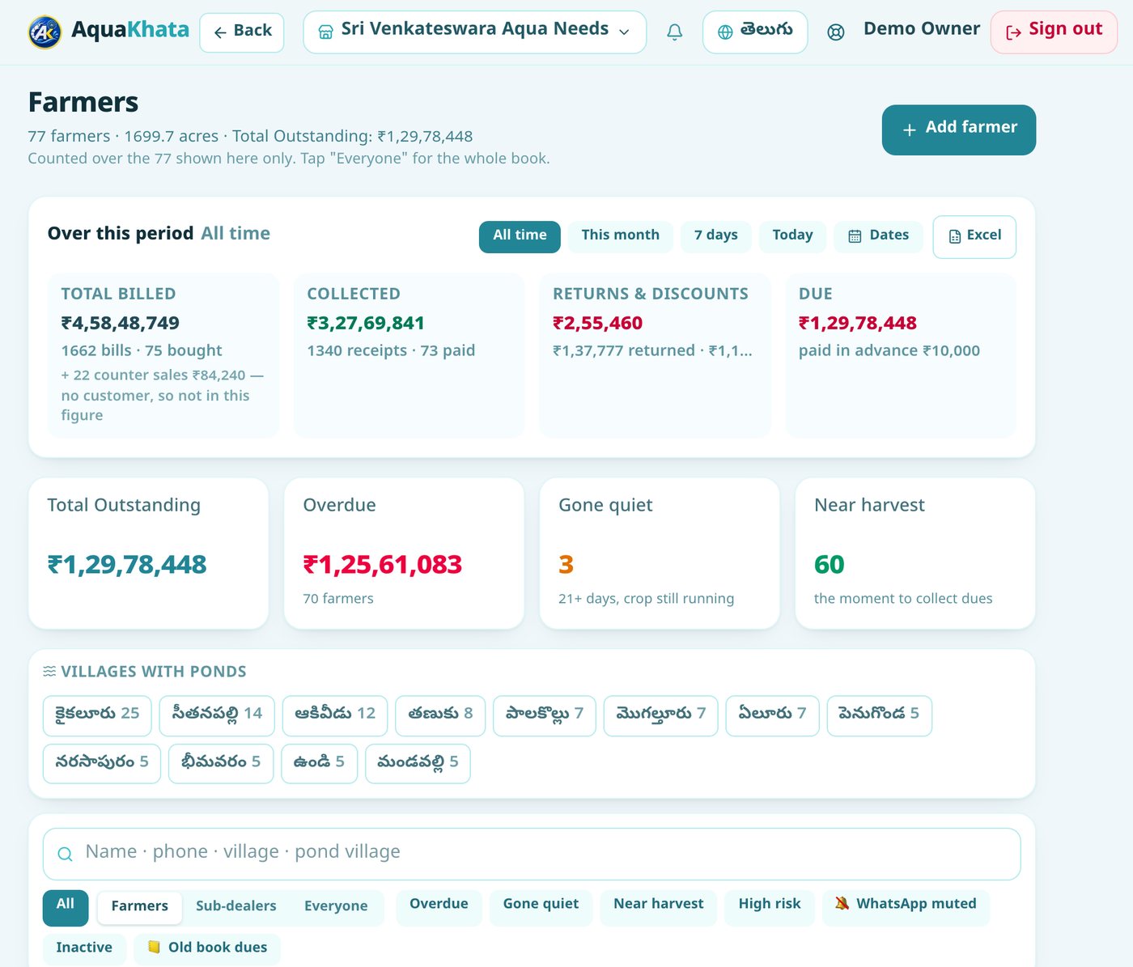Apply the Gone quiet filter chip

(541, 906)
